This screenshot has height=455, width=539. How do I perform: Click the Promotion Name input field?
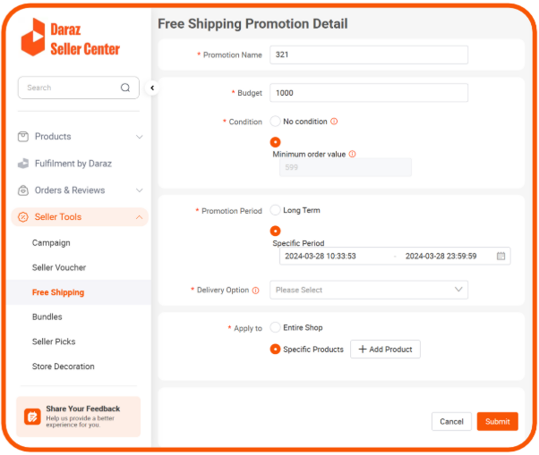click(368, 55)
